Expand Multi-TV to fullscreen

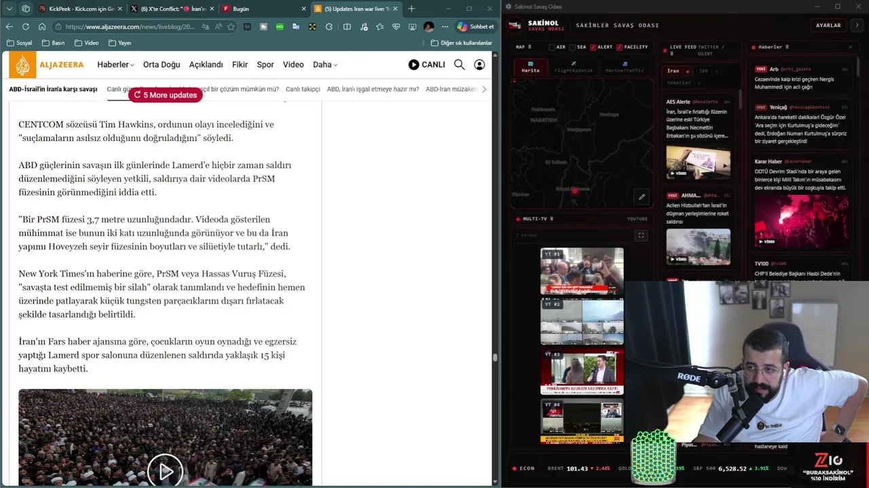tap(640, 236)
